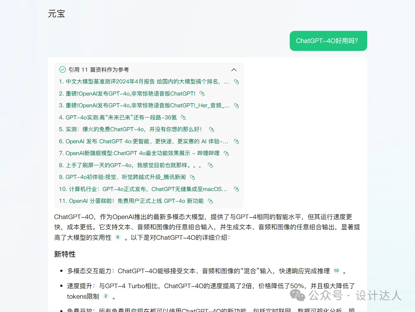This screenshot has width=415, height=312.
Task: Click citation badge 6 after 实用性
Action: click(x=118, y=237)
